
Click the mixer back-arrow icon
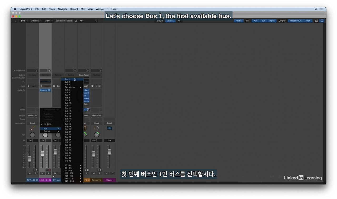(x=16, y=21)
